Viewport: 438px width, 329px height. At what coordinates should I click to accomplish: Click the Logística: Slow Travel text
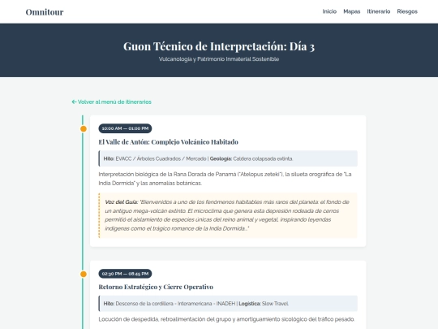[x=264, y=304]
